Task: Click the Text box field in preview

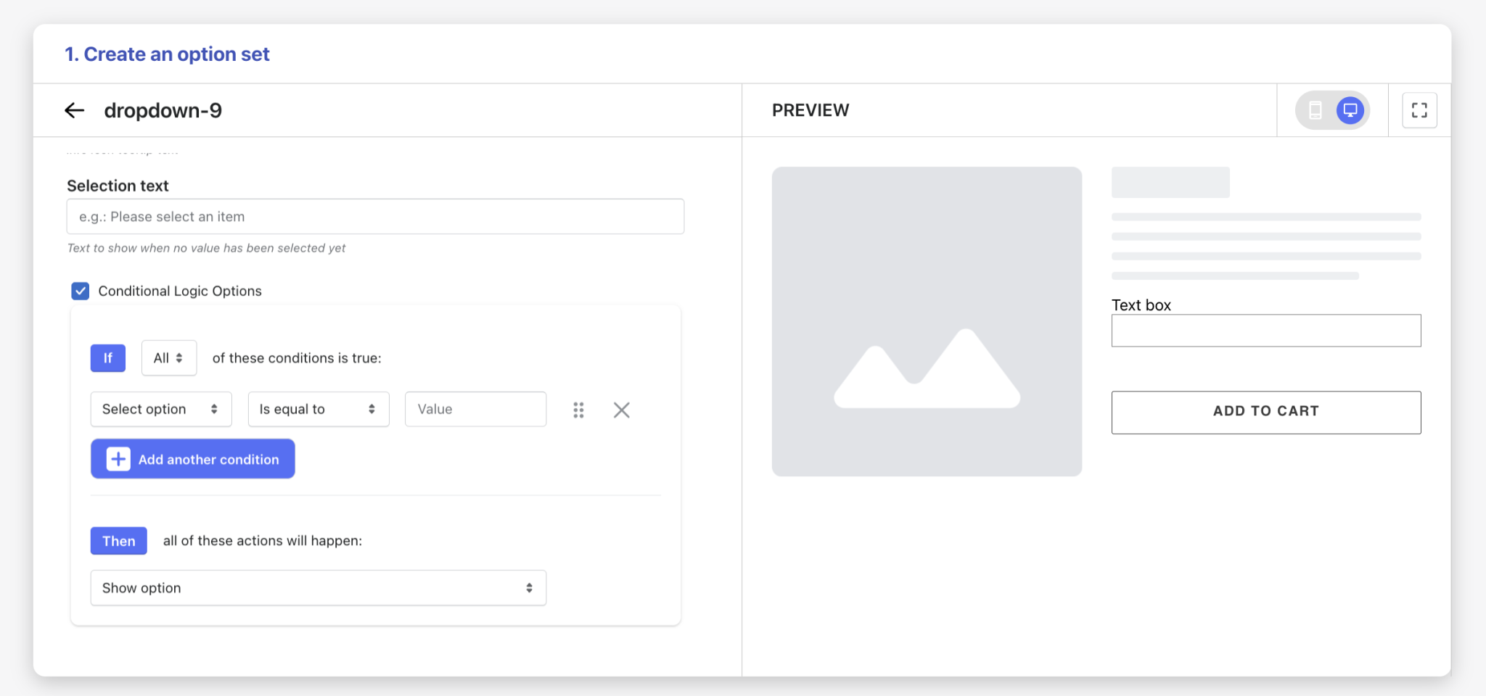Action: coord(1265,331)
